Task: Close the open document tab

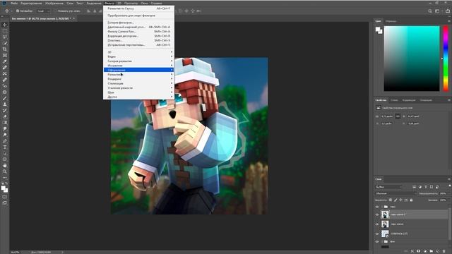Action: 73,18
